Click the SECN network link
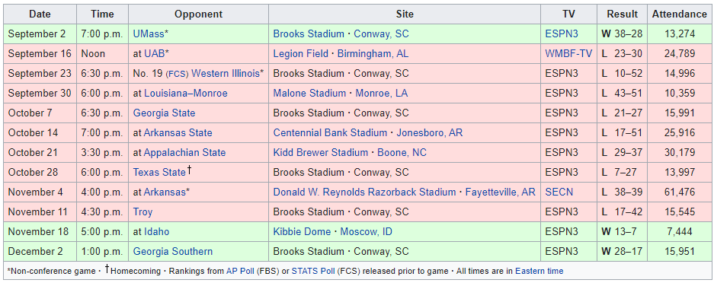The width and height of the screenshot is (714, 283). point(559,192)
